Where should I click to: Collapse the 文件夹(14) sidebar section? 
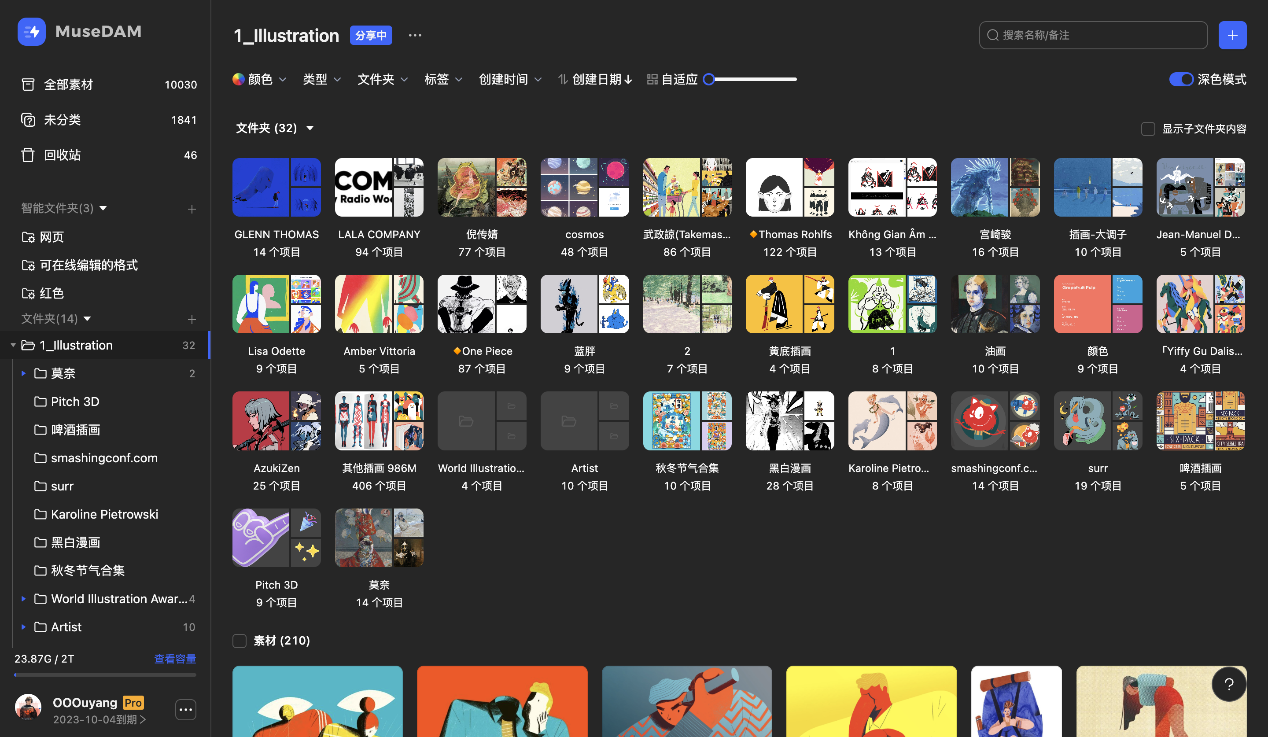pos(87,318)
